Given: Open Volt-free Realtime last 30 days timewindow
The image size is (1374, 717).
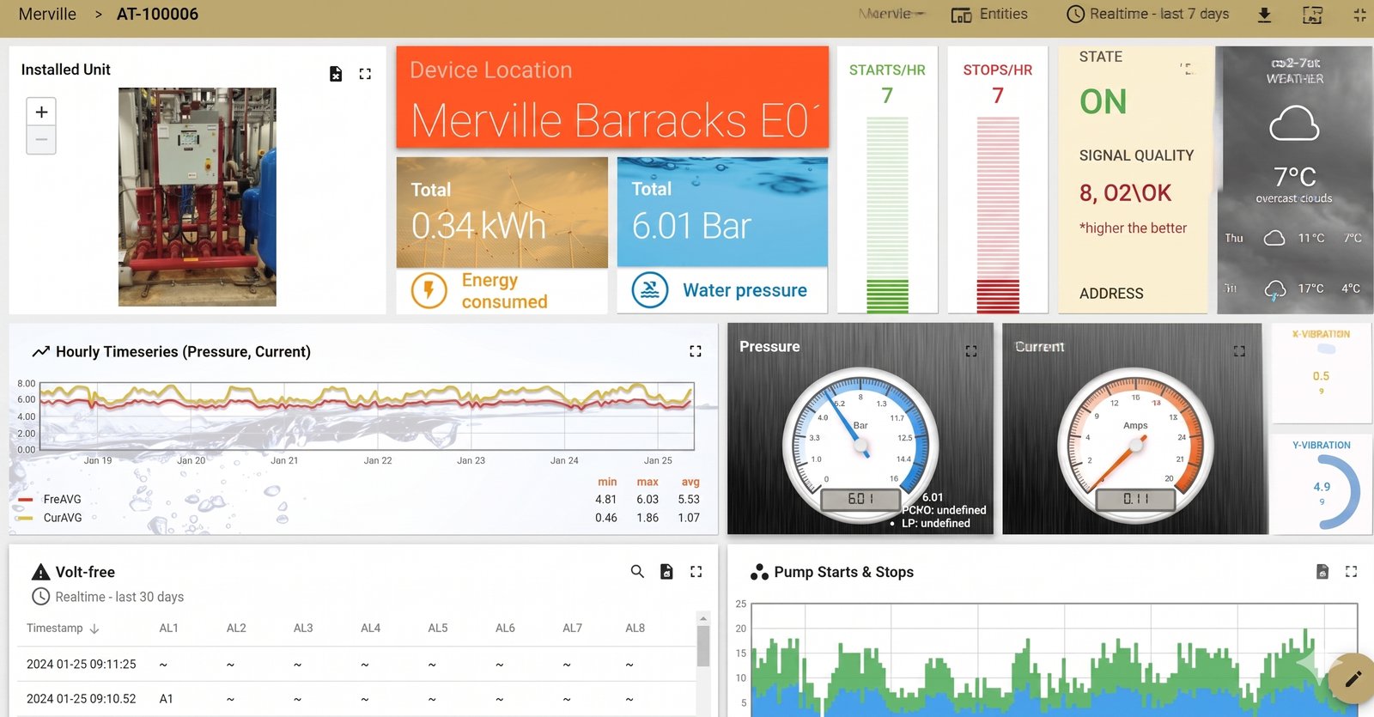Looking at the screenshot, I should [107, 597].
